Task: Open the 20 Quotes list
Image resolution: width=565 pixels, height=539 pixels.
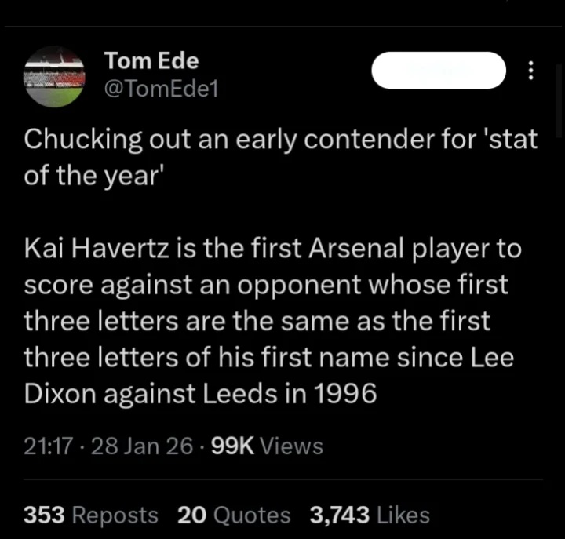Action: pyautogui.click(x=234, y=515)
